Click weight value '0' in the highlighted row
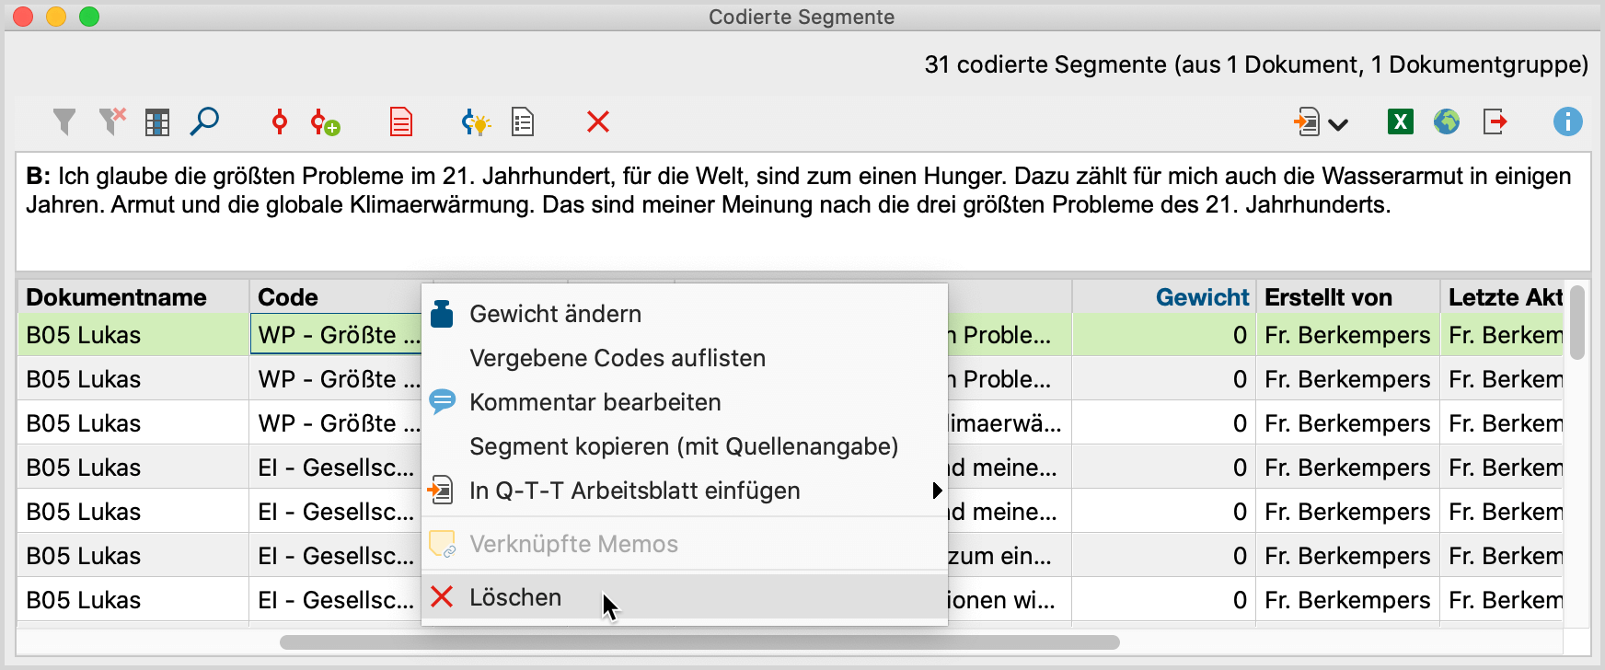Viewport: 1605px width, 670px height. pyautogui.click(x=1164, y=335)
